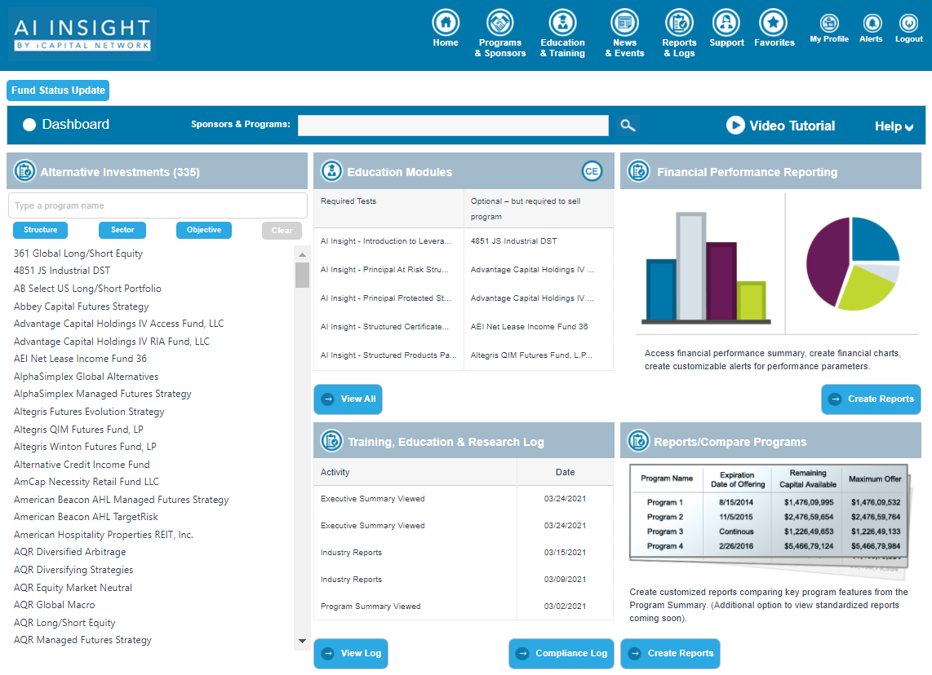
Task: Open the Structure filter
Action: coord(41,231)
